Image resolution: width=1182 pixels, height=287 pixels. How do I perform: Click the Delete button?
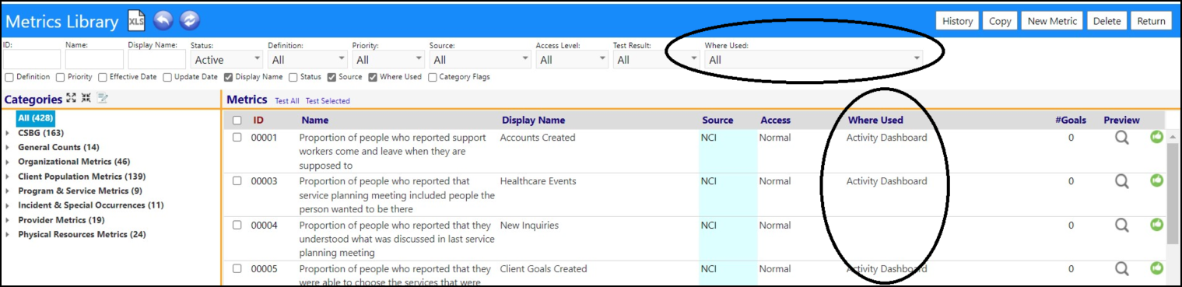[1107, 21]
